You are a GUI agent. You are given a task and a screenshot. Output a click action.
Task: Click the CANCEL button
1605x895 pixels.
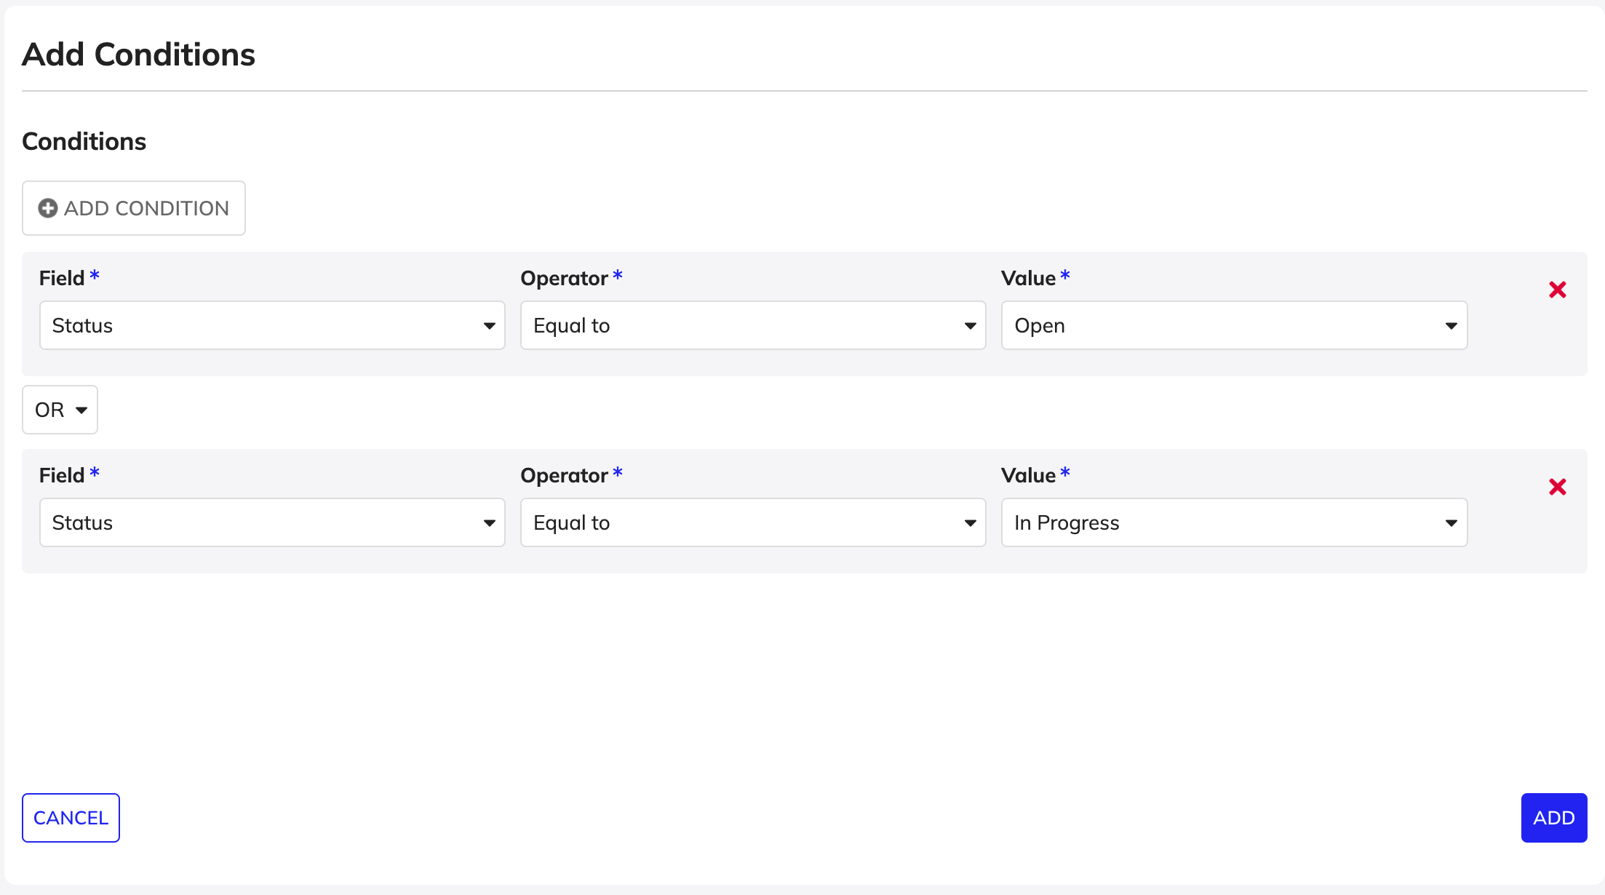71,818
